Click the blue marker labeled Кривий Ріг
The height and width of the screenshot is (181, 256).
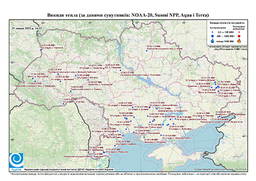coord(157,109)
